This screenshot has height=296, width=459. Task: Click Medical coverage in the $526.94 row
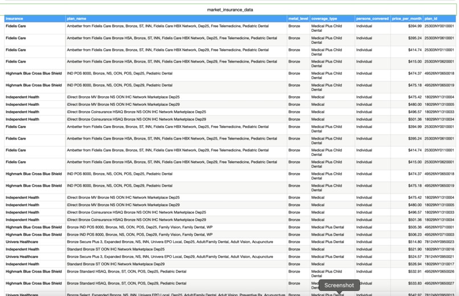tap(318, 264)
